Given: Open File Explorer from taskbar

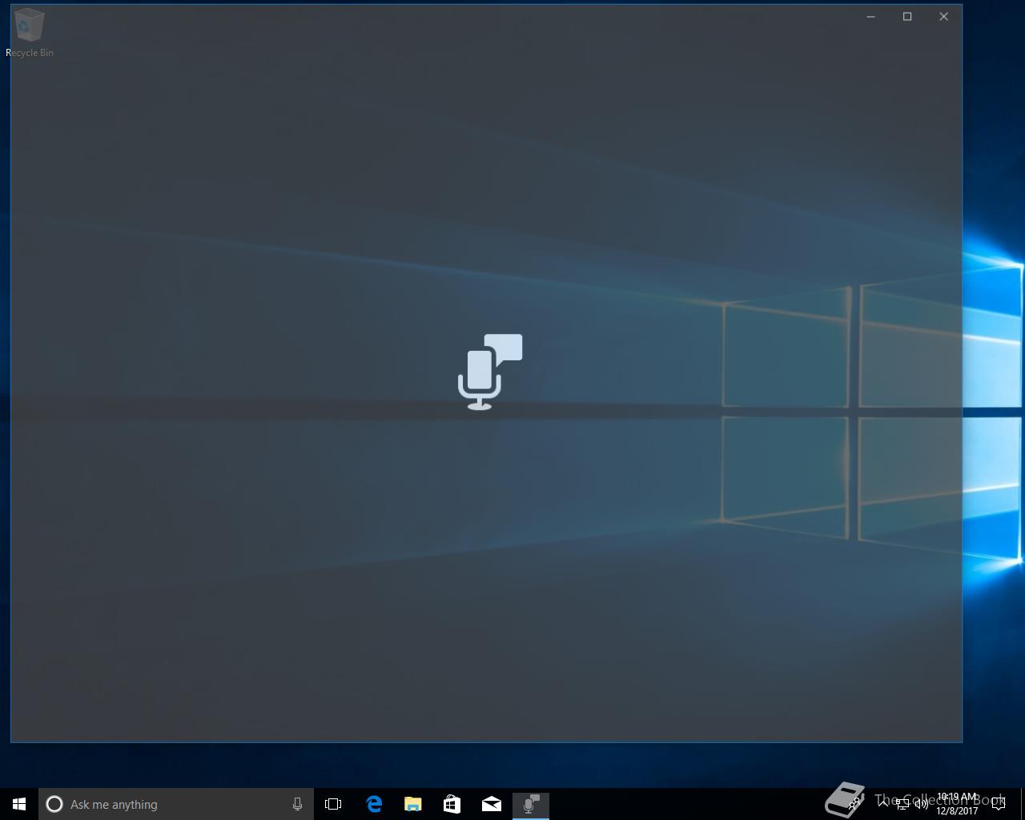Looking at the screenshot, I should [412, 804].
